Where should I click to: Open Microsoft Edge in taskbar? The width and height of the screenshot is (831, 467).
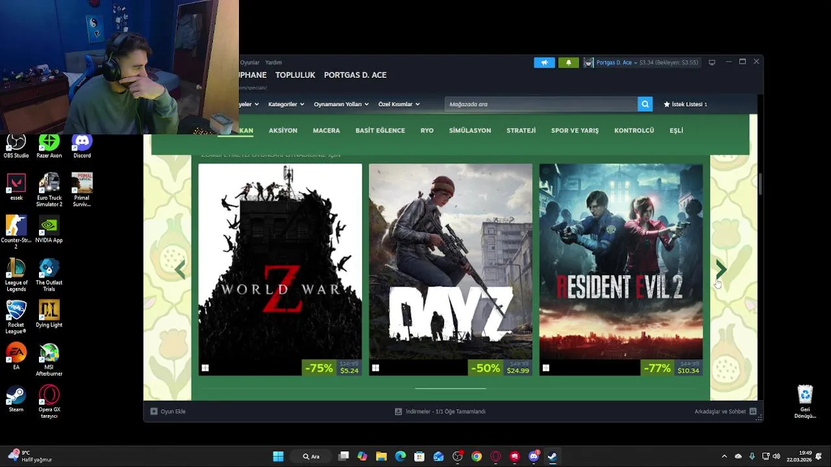tap(401, 457)
